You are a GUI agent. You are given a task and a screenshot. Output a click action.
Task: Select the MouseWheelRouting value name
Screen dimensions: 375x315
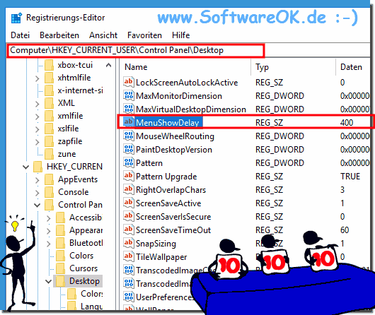[175, 136]
